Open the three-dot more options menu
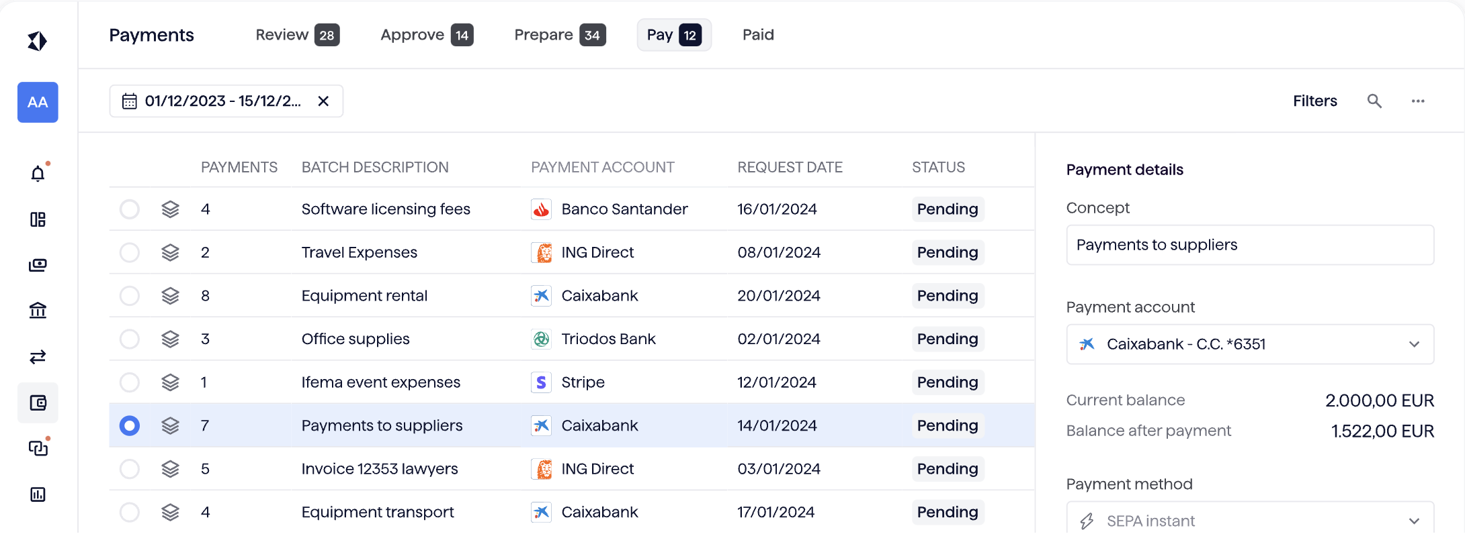Viewport: 1465px width, 534px height. tap(1418, 101)
